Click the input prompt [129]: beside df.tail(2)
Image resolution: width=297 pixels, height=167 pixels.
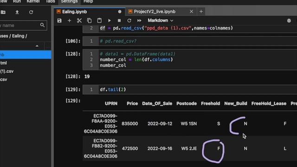click(x=73, y=90)
